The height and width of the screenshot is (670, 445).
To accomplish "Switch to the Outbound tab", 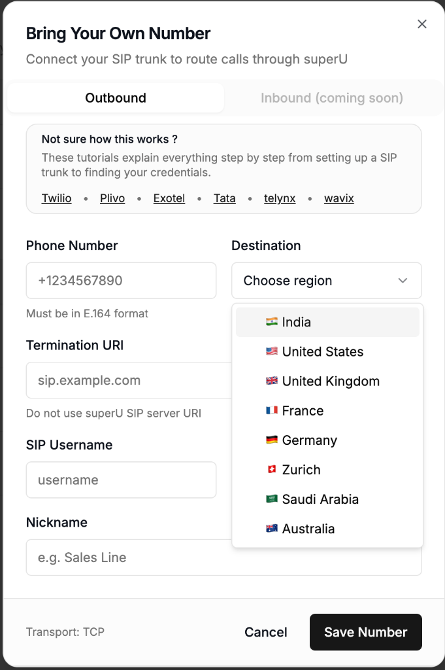I will (x=115, y=97).
